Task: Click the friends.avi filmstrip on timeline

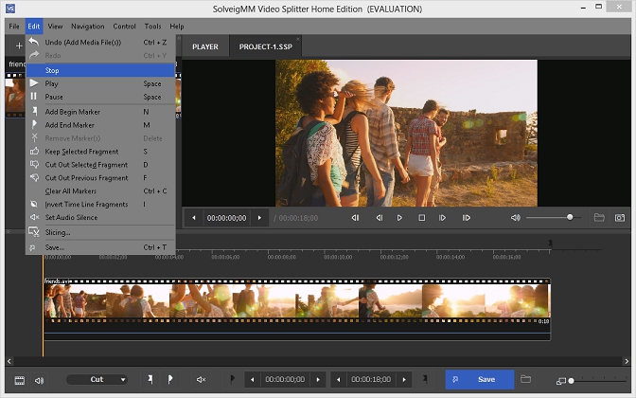Action: click(297, 301)
